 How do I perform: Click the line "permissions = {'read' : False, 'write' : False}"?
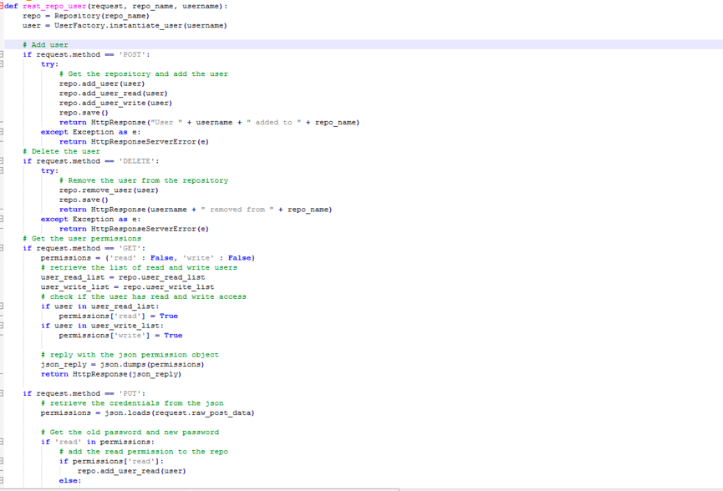point(148,257)
